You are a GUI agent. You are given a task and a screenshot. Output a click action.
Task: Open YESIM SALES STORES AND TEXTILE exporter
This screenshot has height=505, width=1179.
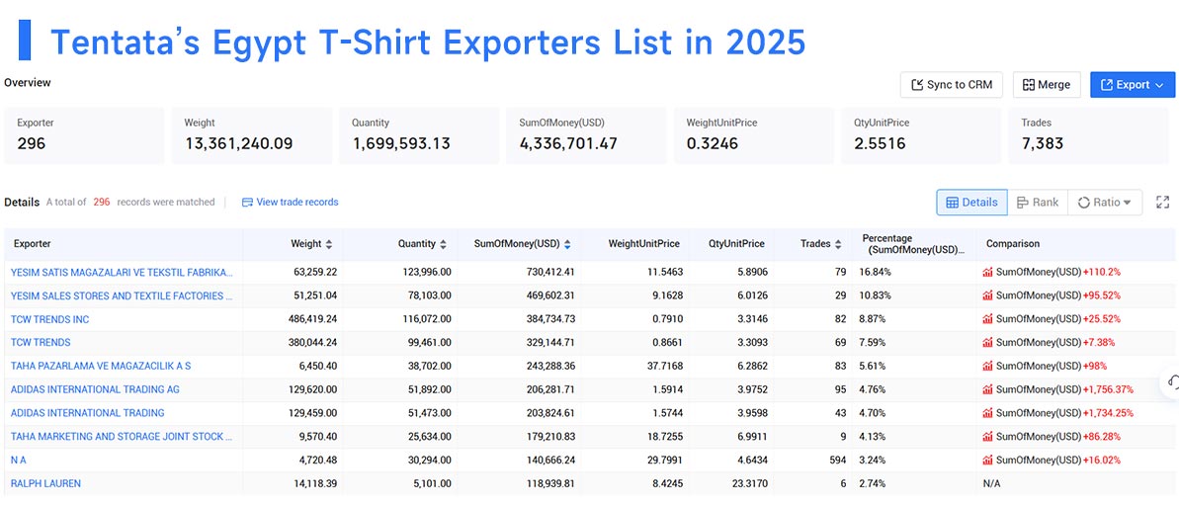pos(122,296)
